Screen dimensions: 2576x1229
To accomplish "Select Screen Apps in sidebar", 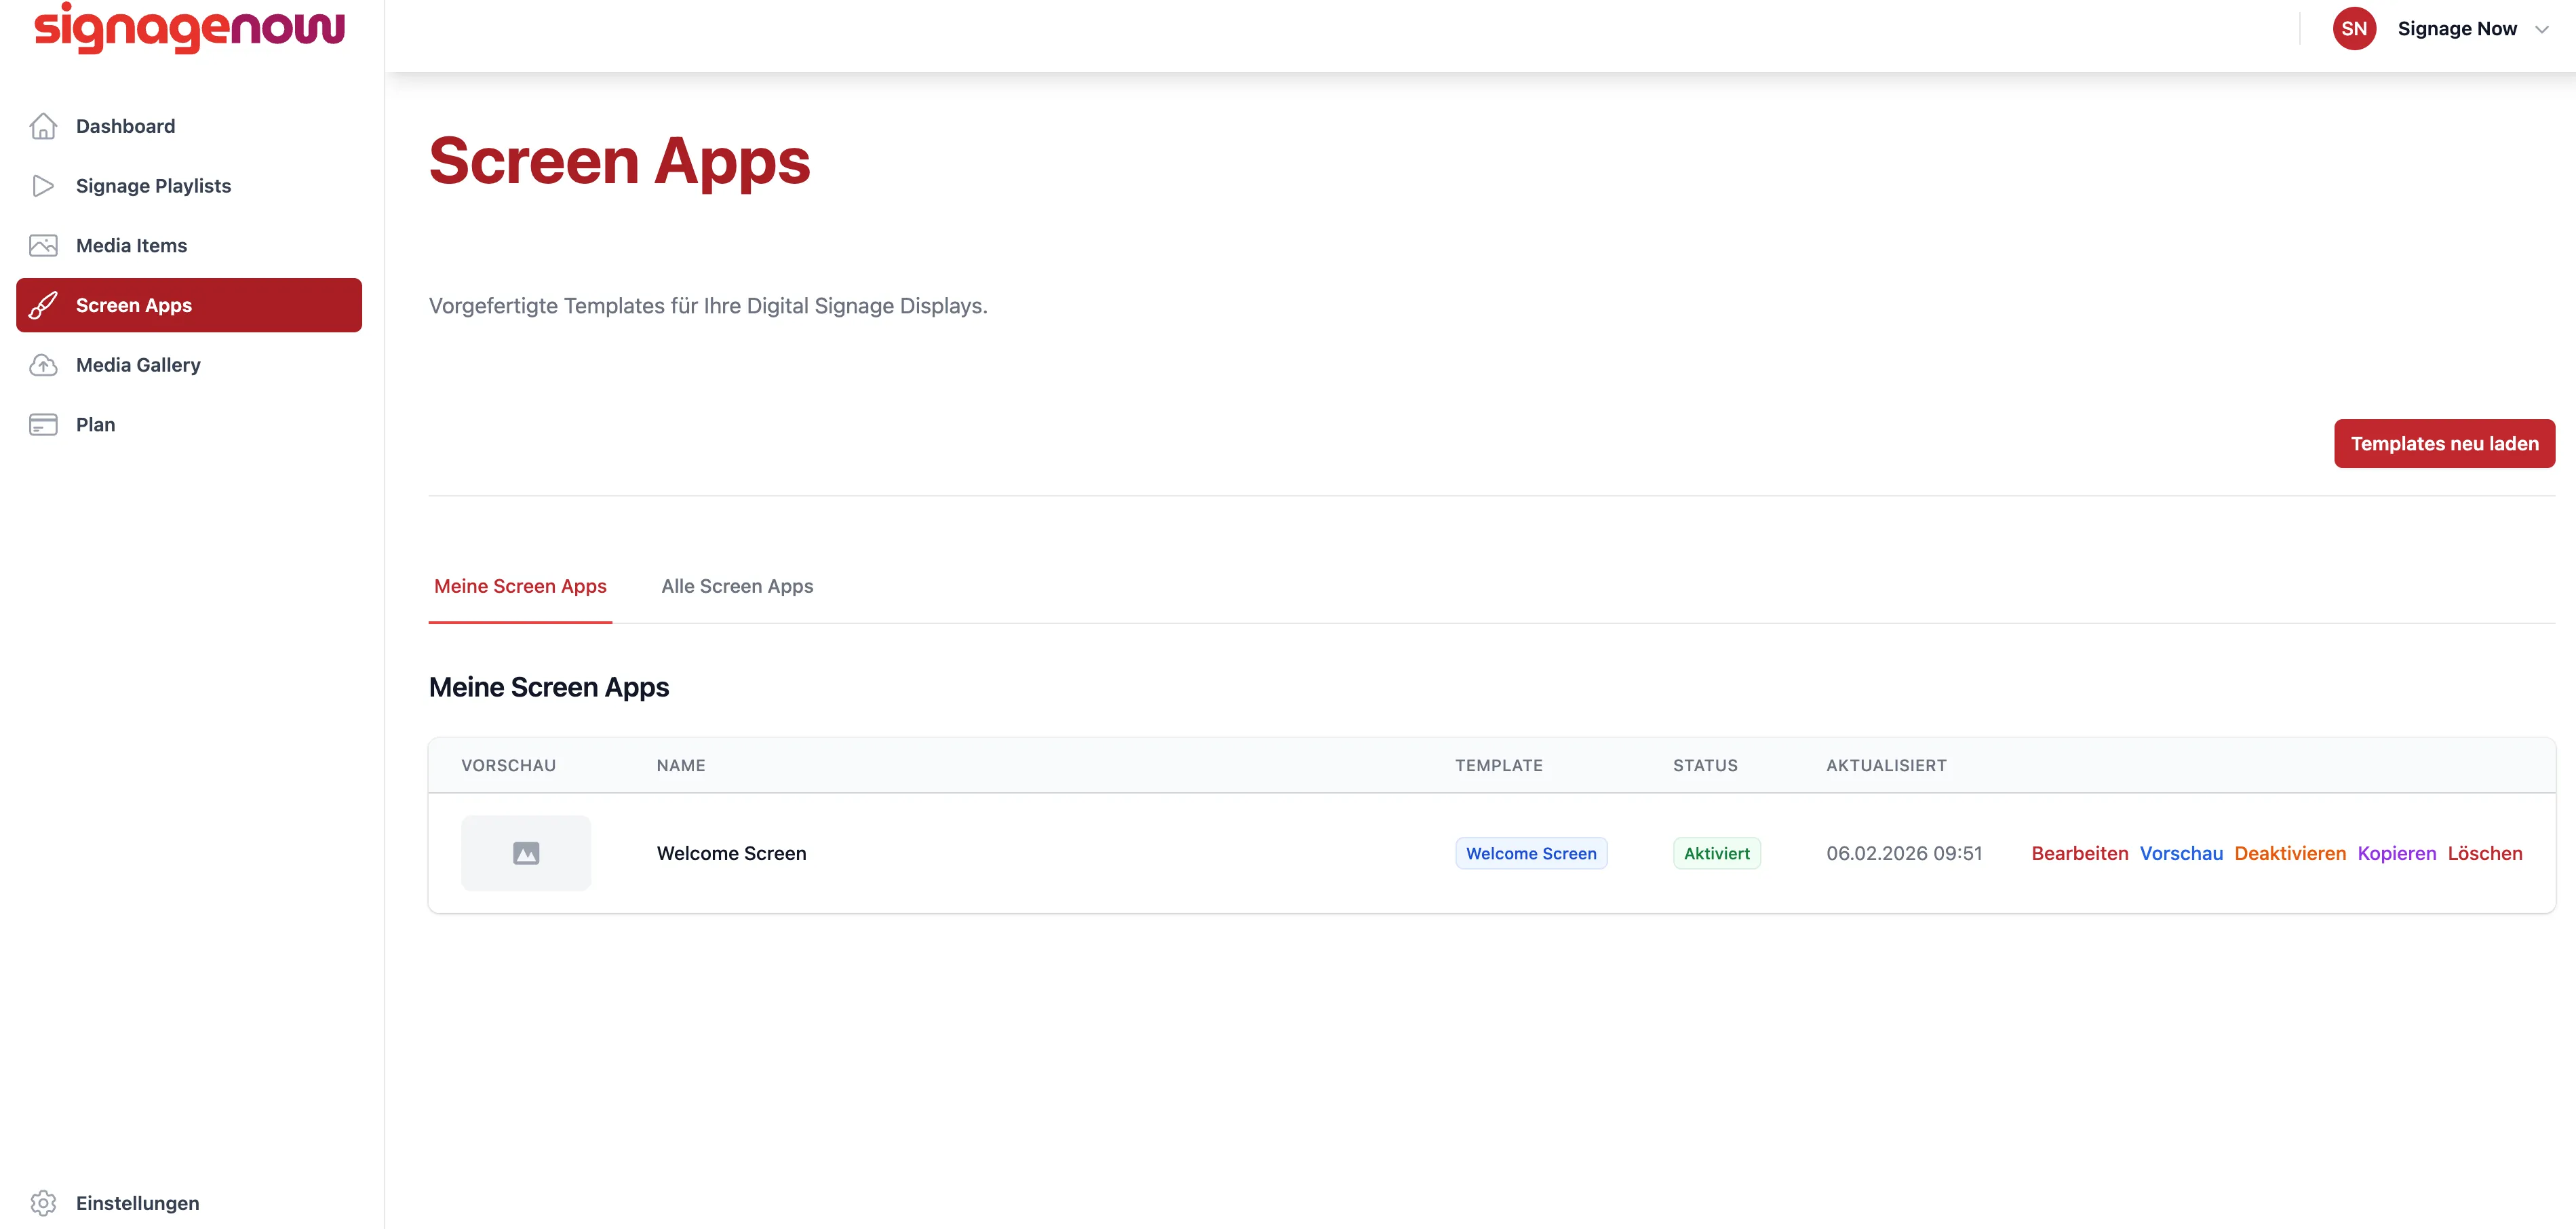I will [x=189, y=305].
